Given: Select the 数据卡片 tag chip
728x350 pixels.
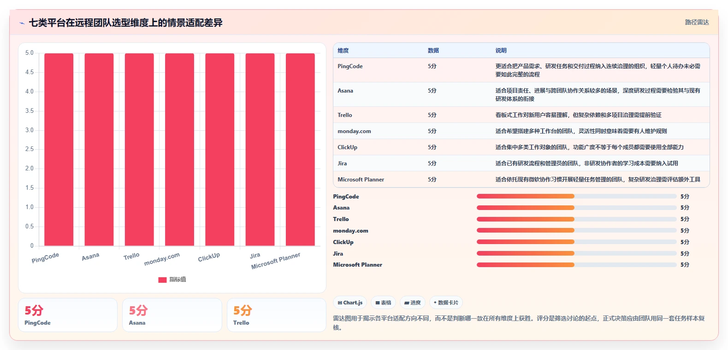Looking at the screenshot, I should coord(446,303).
